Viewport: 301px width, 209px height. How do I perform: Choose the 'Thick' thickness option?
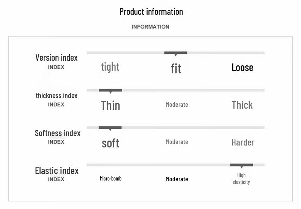click(242, 105)
